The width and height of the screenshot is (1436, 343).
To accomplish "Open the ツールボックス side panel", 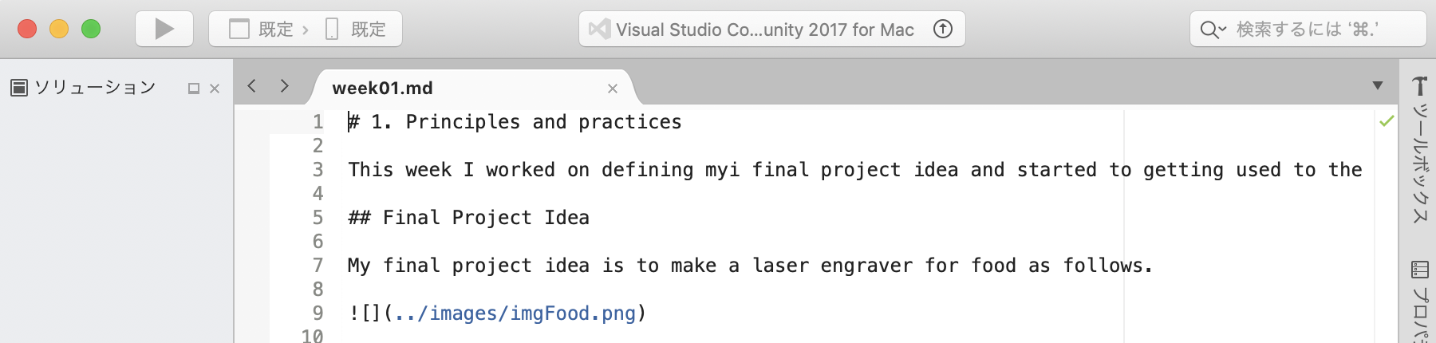I will [1419, 152].
